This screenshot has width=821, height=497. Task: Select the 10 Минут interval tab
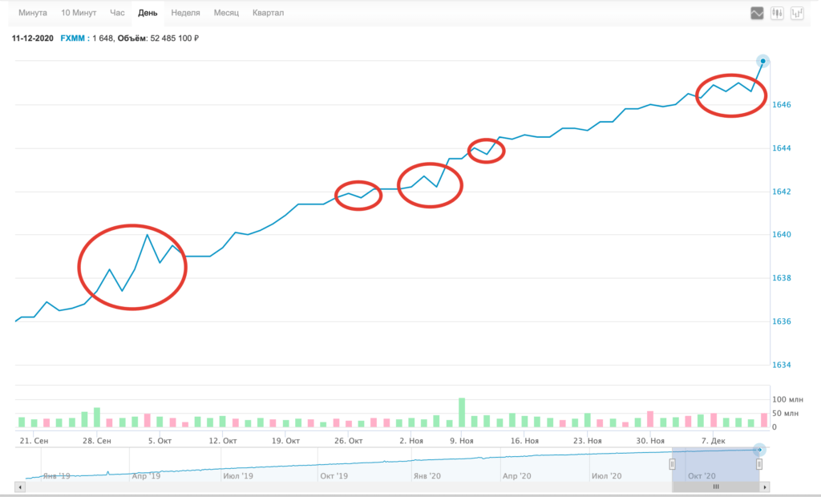coord(78,14)
